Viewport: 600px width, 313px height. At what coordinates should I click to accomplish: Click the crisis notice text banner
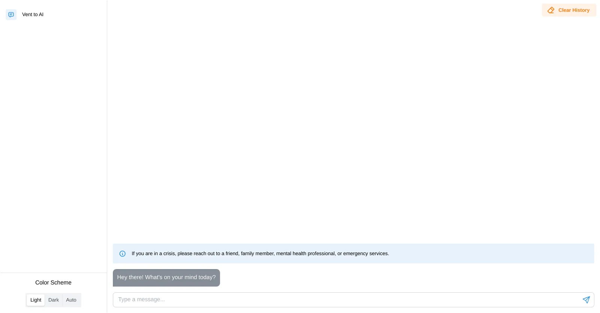pos(353,254)
